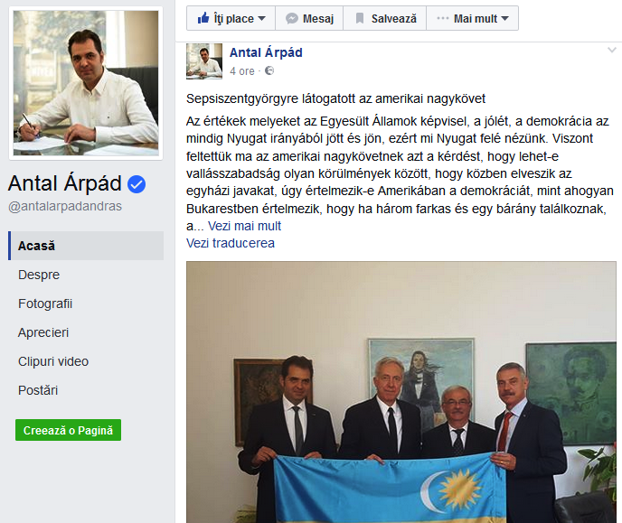Click the bookmark icon beside Salvează
This screenshot has width=622, height=523.
[360, 18]
